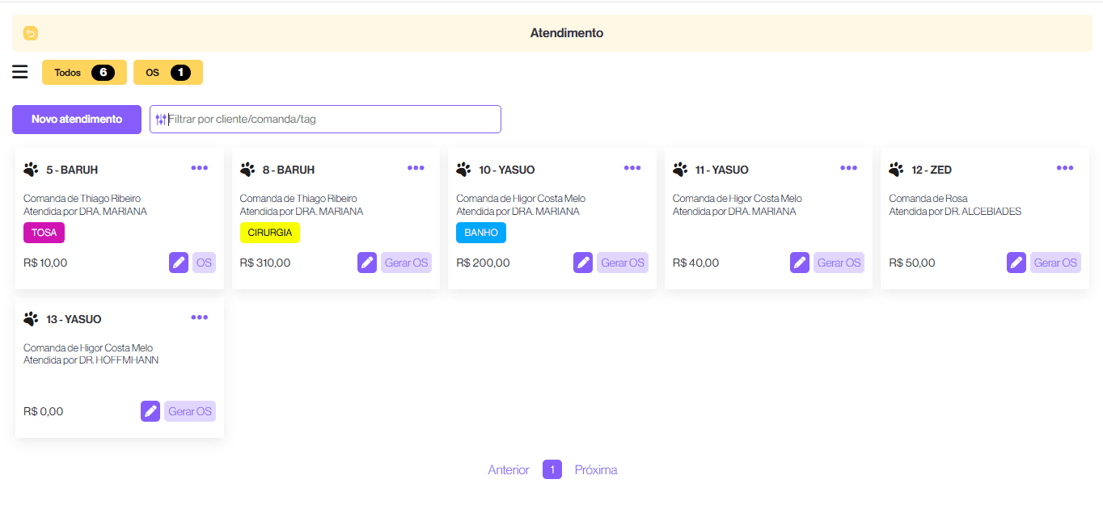Click the paw icon on card 5 - BARUH

pyautogui.click(x=31, y=170)
